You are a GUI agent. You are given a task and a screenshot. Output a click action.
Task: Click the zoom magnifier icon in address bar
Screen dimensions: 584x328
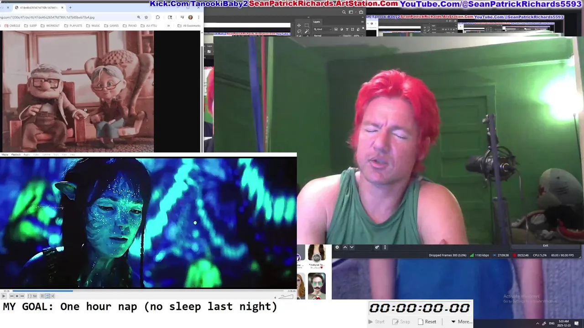139,17
